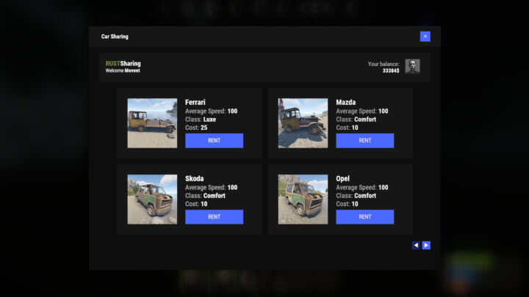Click the Mazda car name
The width and height of the screenshot is (529, 297).
[x=346, y=102]
